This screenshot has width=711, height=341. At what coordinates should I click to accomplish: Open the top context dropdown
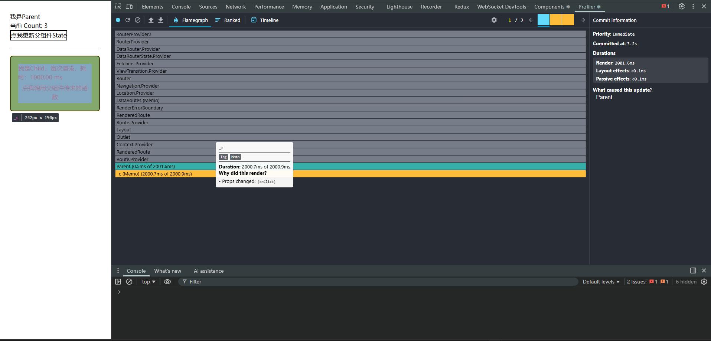pyautogui.click(x=148, y=282)
